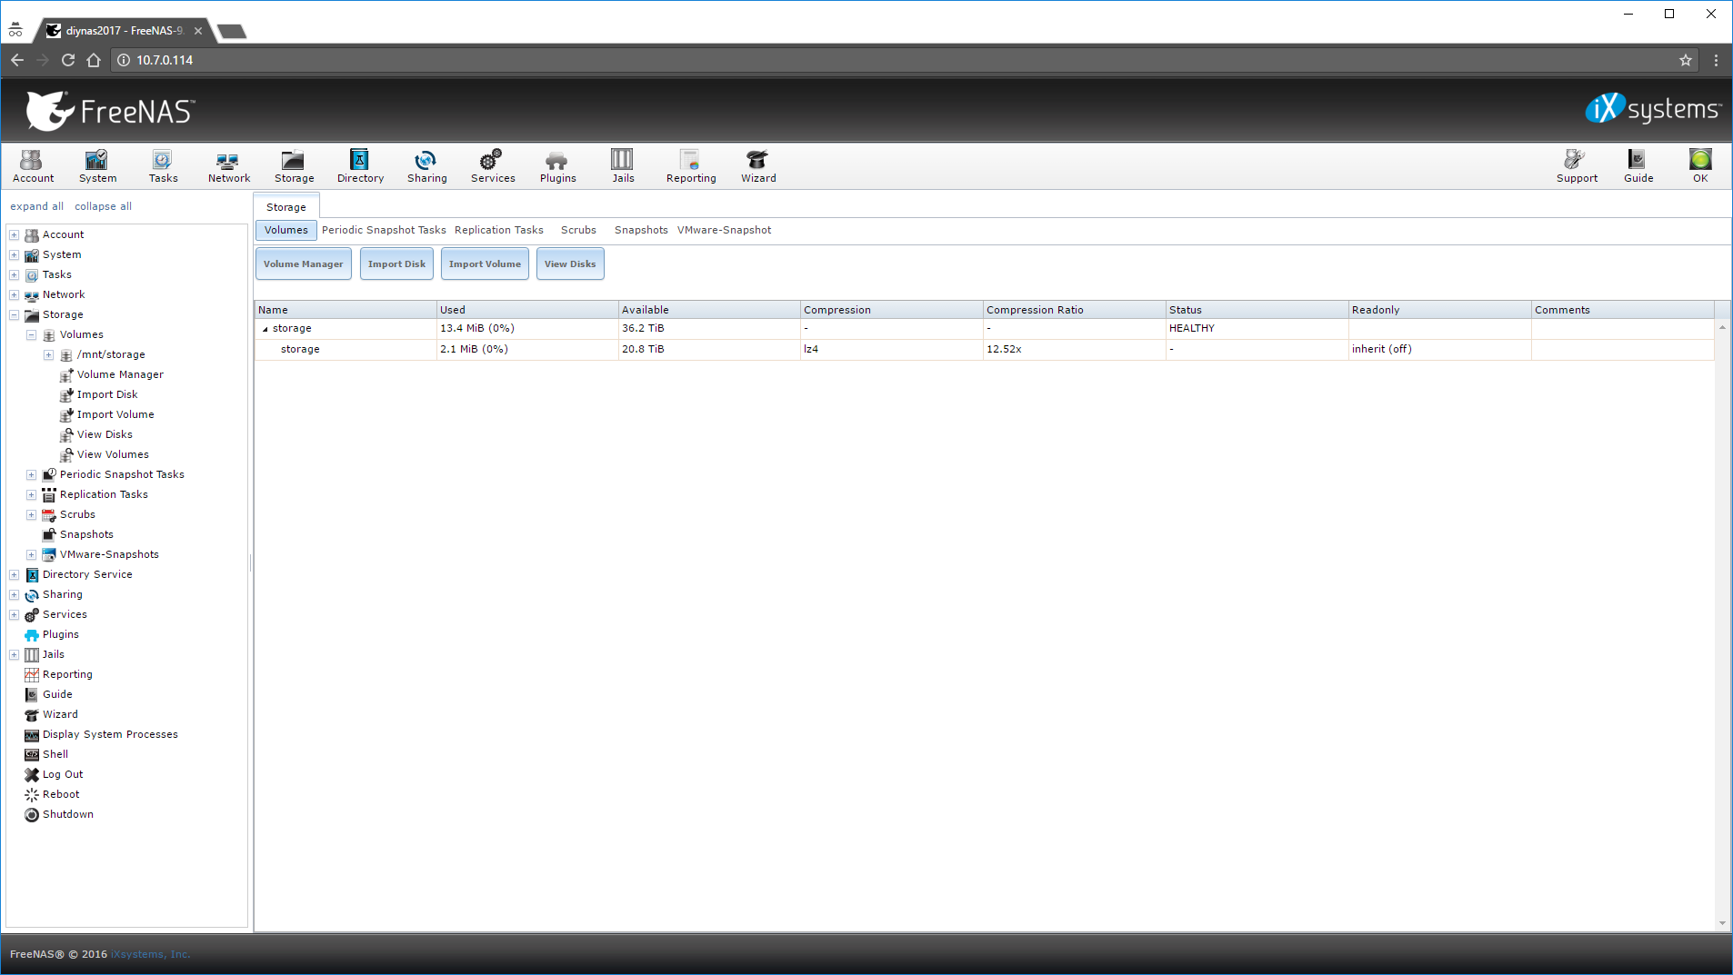The height and width of the screenshot is (975, 1733).
Task: Click the Volume Manager button
Action: 303,264
